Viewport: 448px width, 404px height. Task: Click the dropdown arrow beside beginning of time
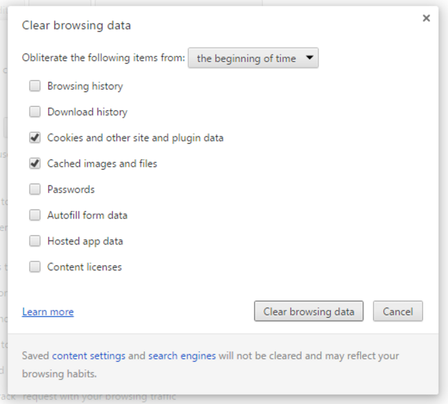pyautogui.click(x=309, y=58)
